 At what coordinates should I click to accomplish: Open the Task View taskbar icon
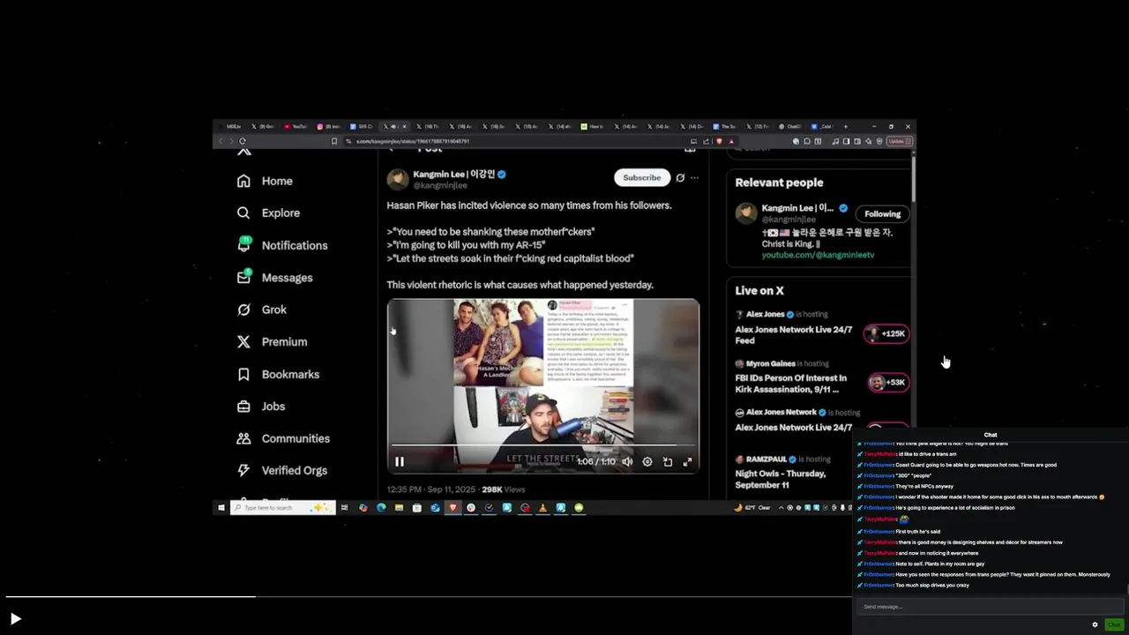pyautogui.click(x=344, y=508)
